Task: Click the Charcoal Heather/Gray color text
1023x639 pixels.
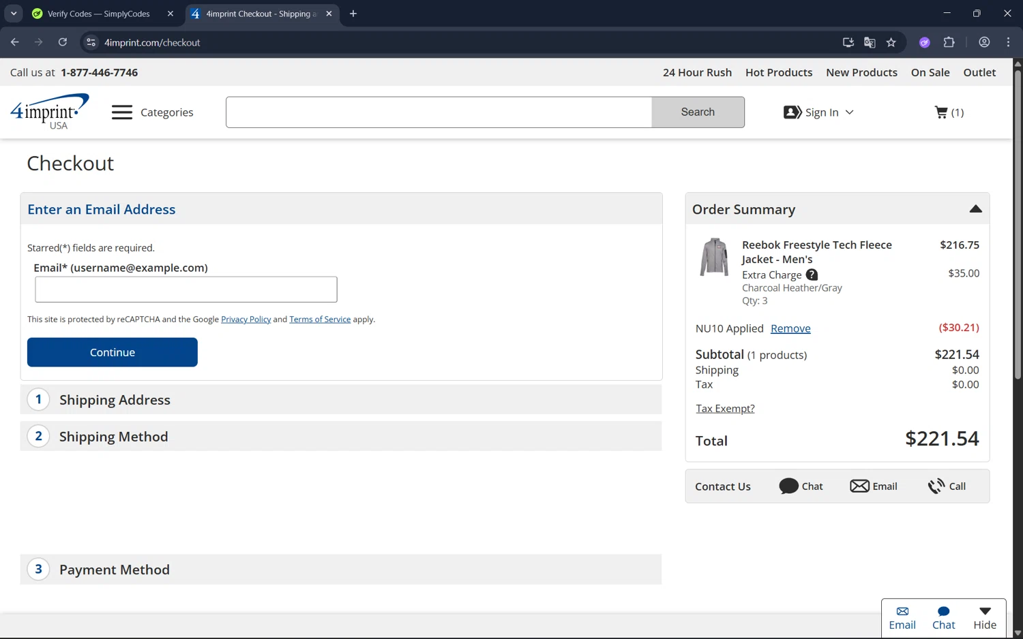Action: [792, 287]
